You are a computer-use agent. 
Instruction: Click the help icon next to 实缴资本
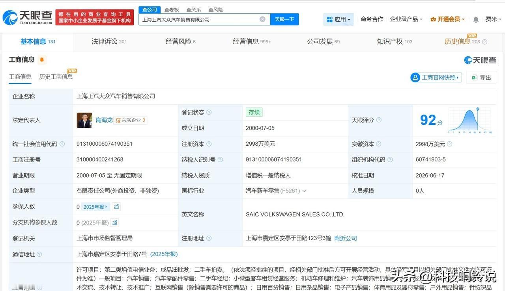pyautogui.click(x=378, y=144)
